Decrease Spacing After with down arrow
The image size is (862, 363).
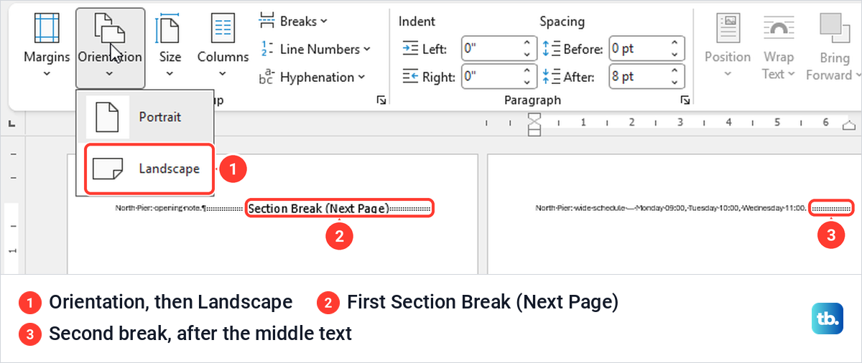(x=675, y=82)
